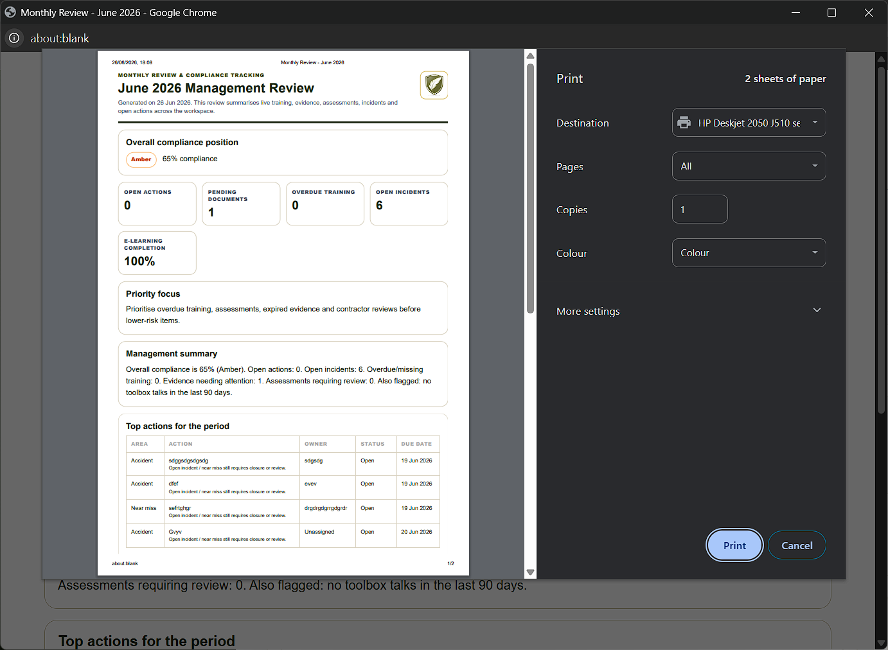Open the Pages dropdown set to All
Viewport: 888px width, 650px height.
[x=749, y=166]
